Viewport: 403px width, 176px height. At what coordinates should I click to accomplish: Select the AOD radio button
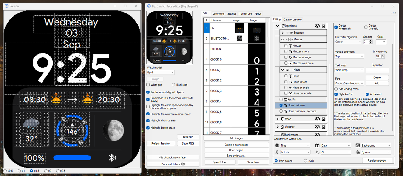point(305,161)
